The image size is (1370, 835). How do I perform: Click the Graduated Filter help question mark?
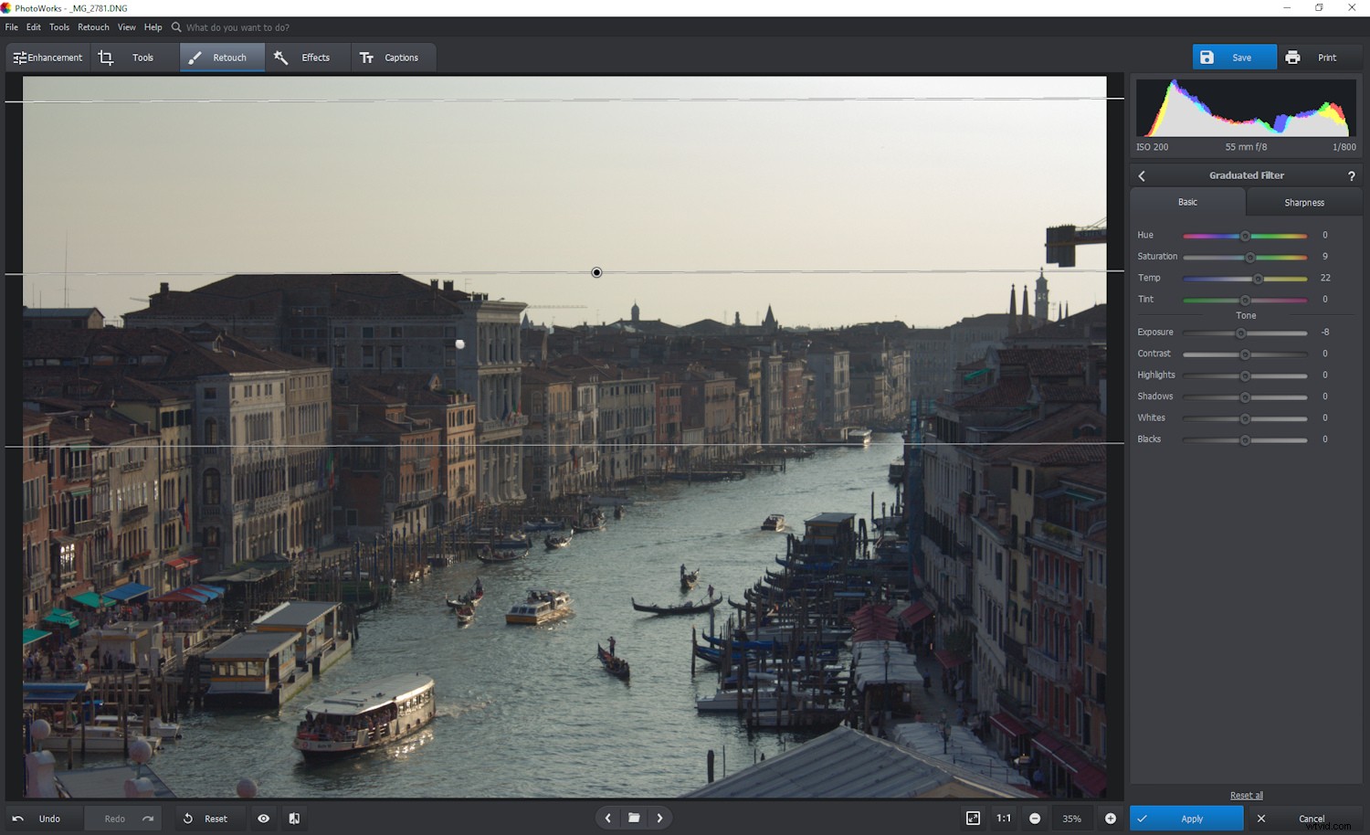coord(1352,175)
